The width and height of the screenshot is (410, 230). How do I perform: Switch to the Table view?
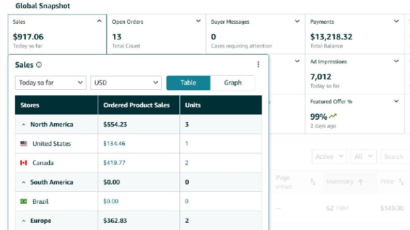tap(188, 83)
